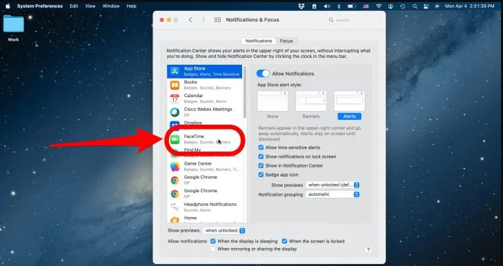This screenshot has width=503, height=266.
Task: Open the System Preferences menu
Action: tap(40, 6)
